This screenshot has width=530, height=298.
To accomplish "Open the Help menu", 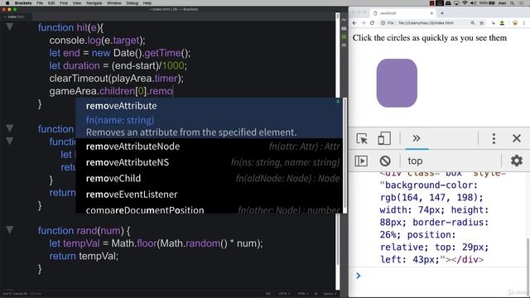I will click(147, 3).
